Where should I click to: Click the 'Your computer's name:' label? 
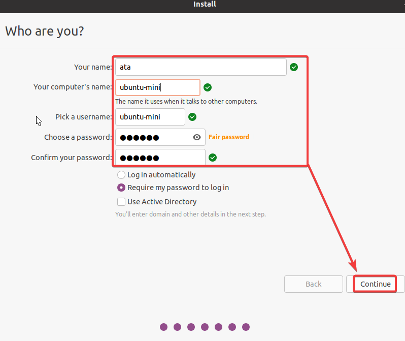click(73, 87)
